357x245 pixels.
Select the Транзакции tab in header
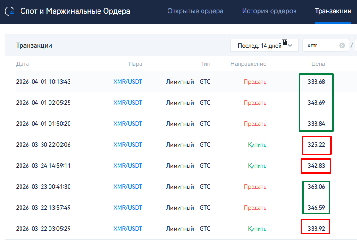(333, 11)
